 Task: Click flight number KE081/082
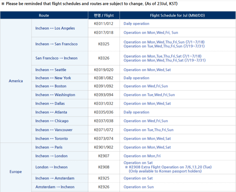click(104, 78)
